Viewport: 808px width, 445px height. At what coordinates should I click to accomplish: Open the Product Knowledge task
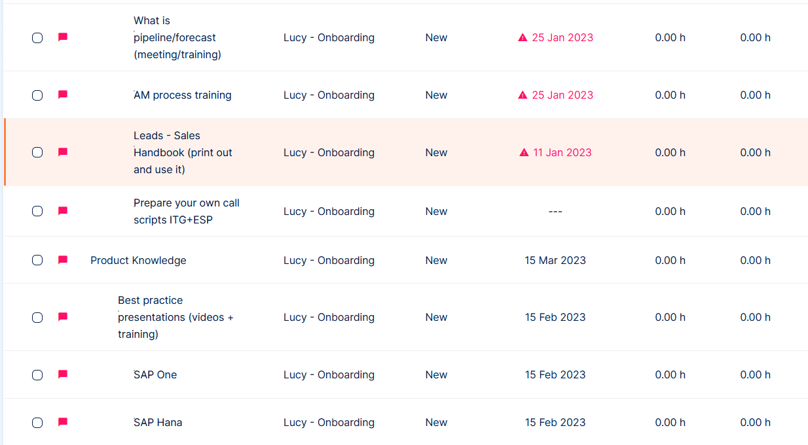pyautogui.click(x=138, y=260)
